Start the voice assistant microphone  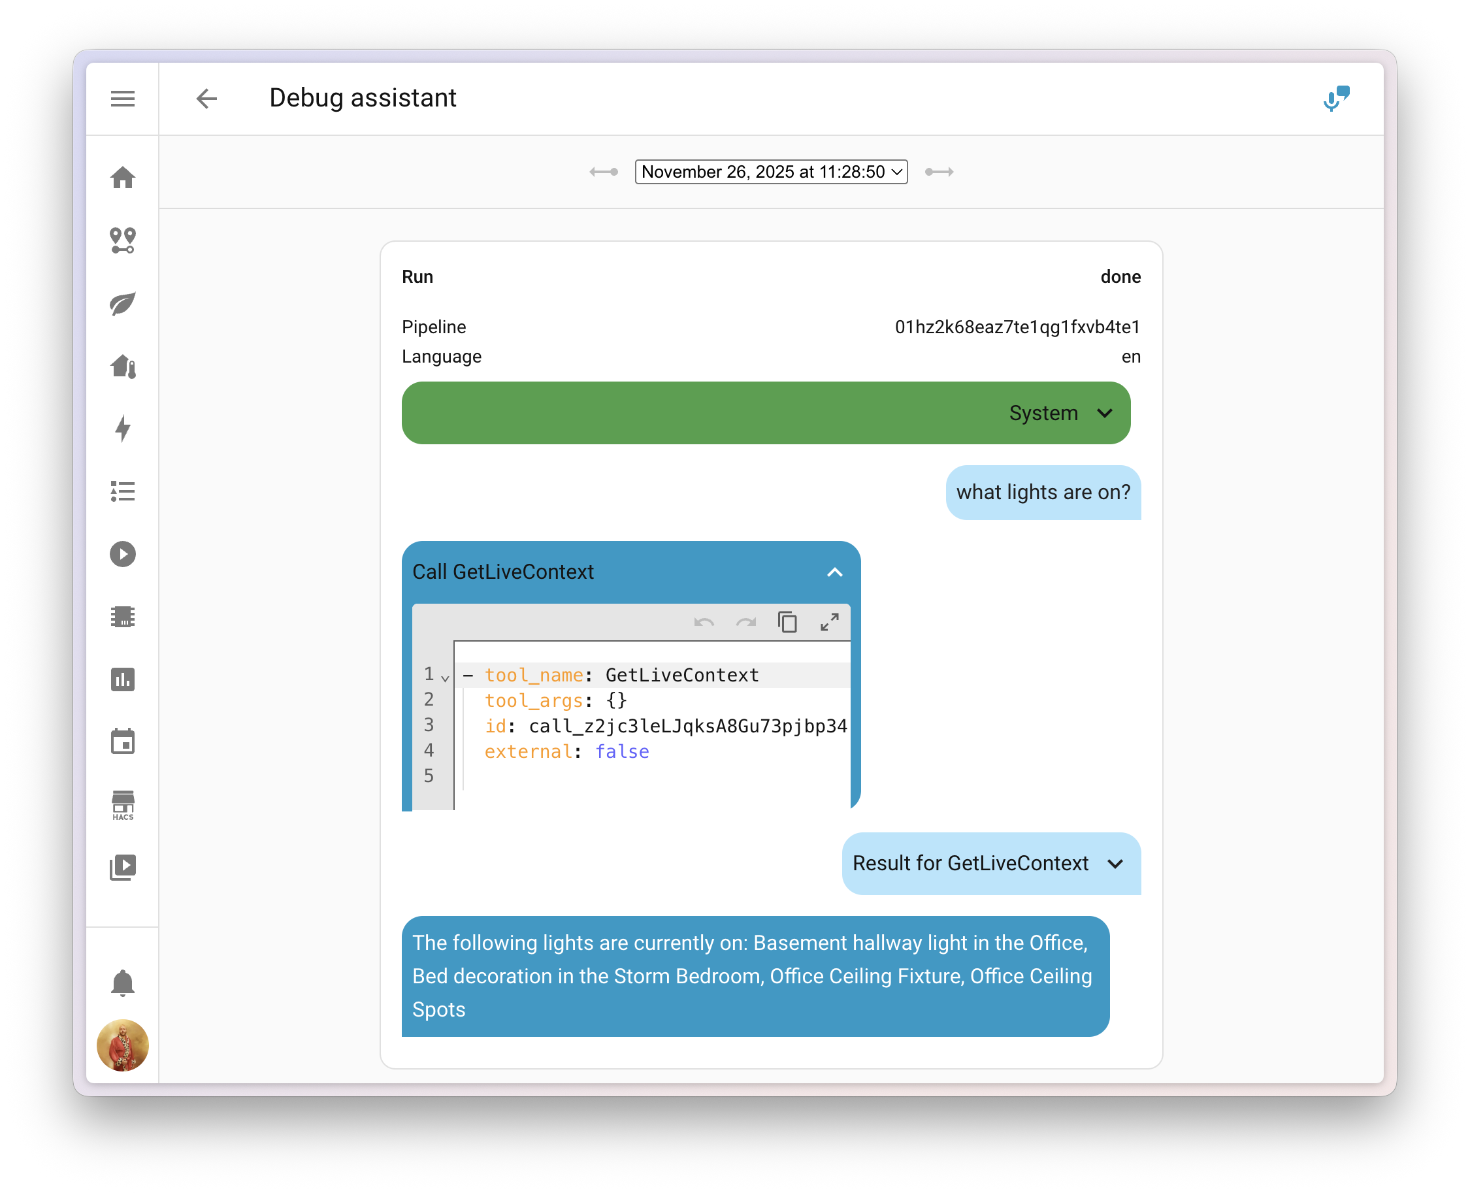pyautogui.click(x=1335, y=99)
